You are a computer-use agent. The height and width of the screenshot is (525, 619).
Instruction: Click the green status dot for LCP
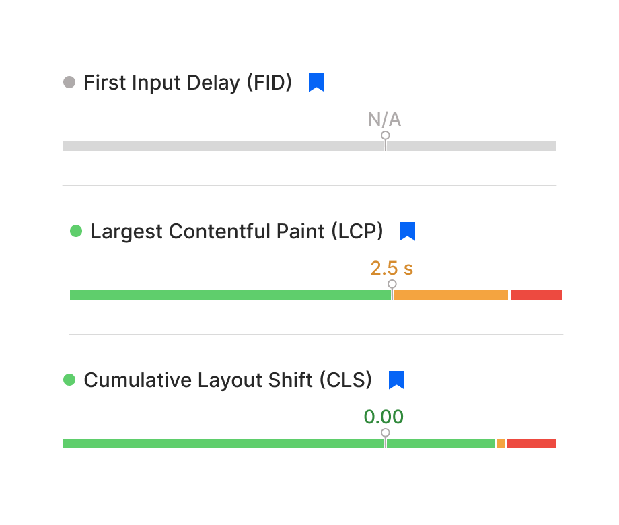pyautogui.click(x=76, y=231)
